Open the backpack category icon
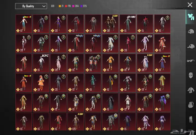196x135 pixels. (x=191, y=105)
